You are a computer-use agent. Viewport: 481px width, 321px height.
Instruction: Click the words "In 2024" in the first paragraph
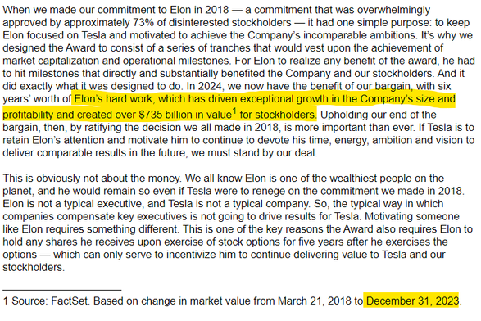(x=205, y=86)
